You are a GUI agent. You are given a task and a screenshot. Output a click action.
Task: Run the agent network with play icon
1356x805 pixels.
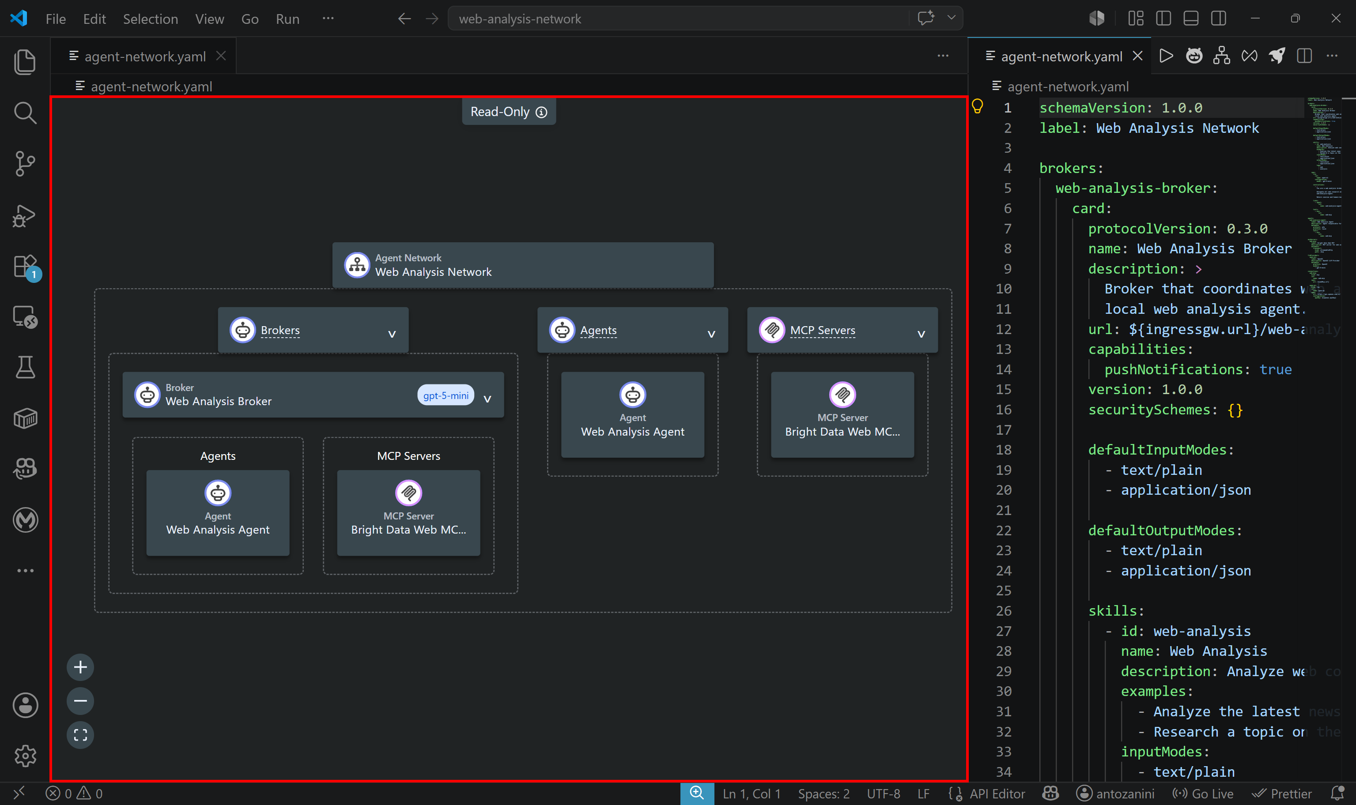[x=1166, y=56]
